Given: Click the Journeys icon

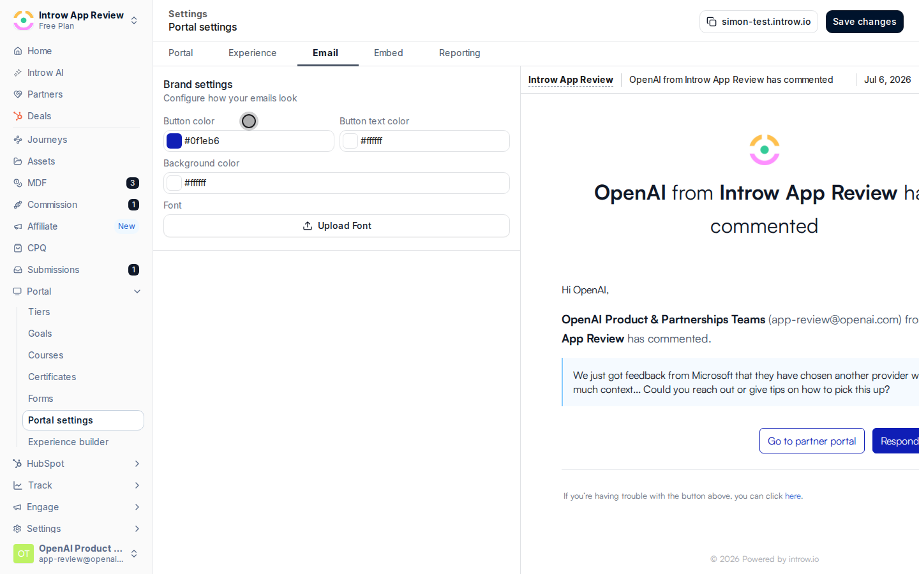Looking at the screenshot, I should [18, 140].
